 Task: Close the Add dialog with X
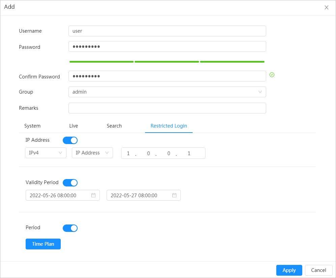[x=326, y=7]
